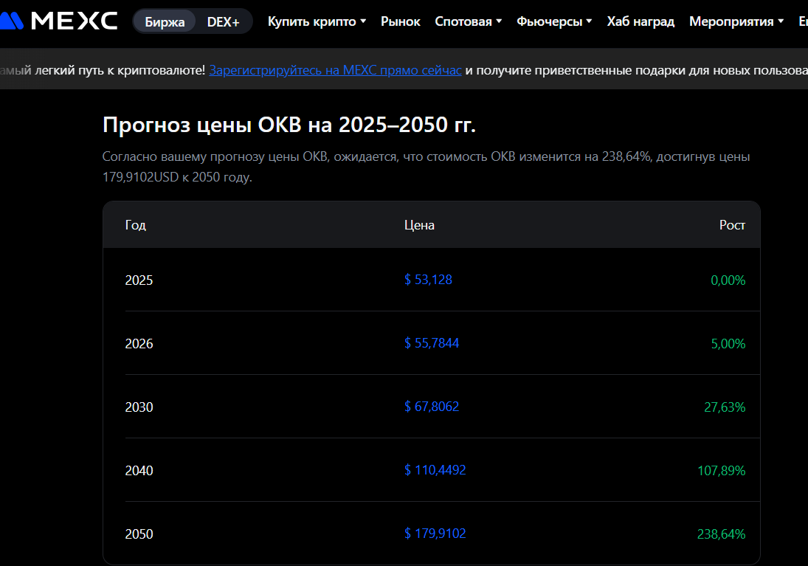This screenshot has width=808, height=566.
Task: Click the price $ 55,7844
Action: 432,343
